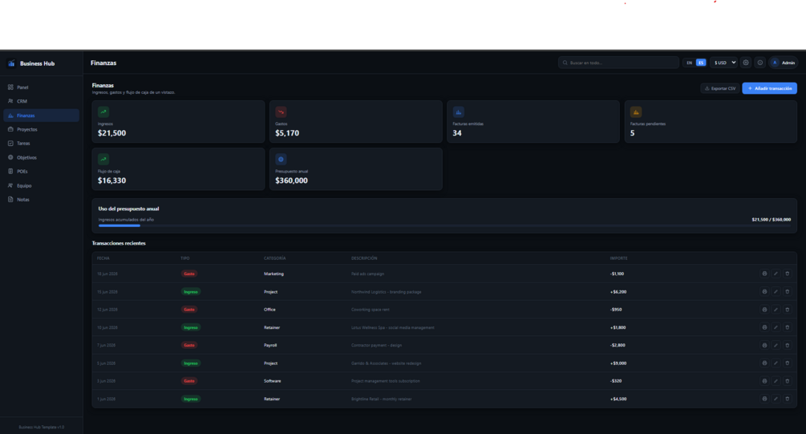This screenshot has width=806, height=434.
Task: Open Objetivos in sidebar
Action: point(41,157)
